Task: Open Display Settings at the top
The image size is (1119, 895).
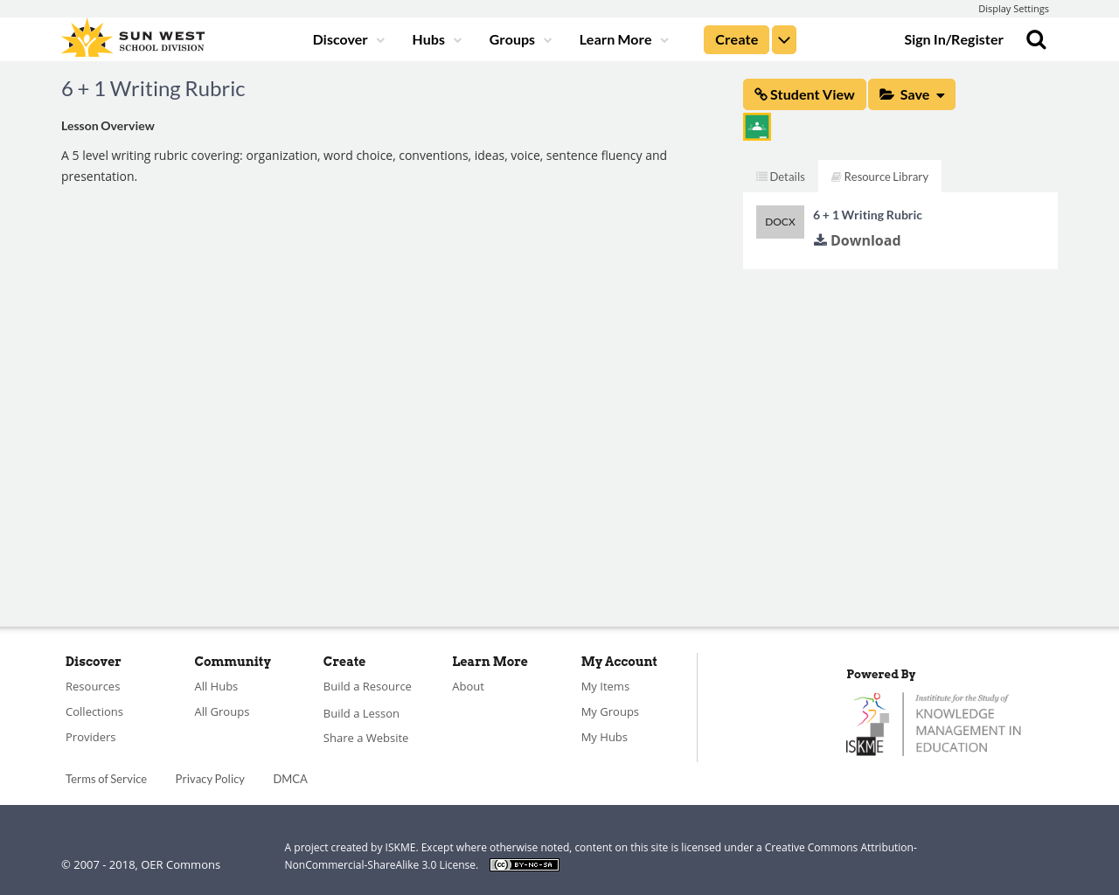Action: pyautogui.click(x=1012, y=9)
